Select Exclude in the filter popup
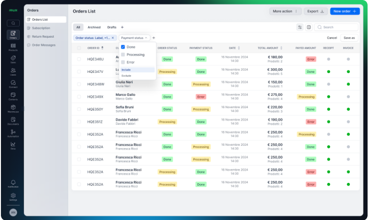The width and height of the screenshot is (369, 220). click(x=126, y=76)
